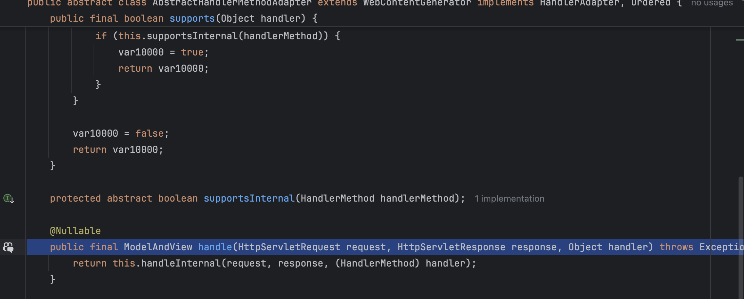Click the editor's vertical scrollbar thumb
The width and height of the screenshot is (744, 299).
[741, 237]
